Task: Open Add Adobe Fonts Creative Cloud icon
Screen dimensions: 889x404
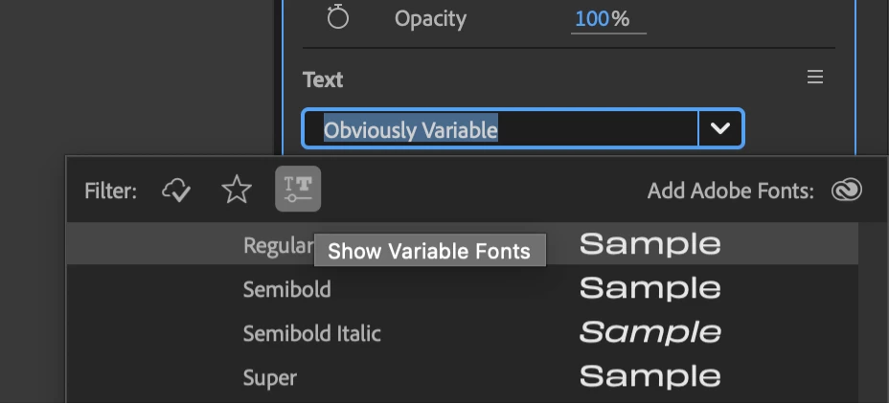Action: click(x=847, y=191)
